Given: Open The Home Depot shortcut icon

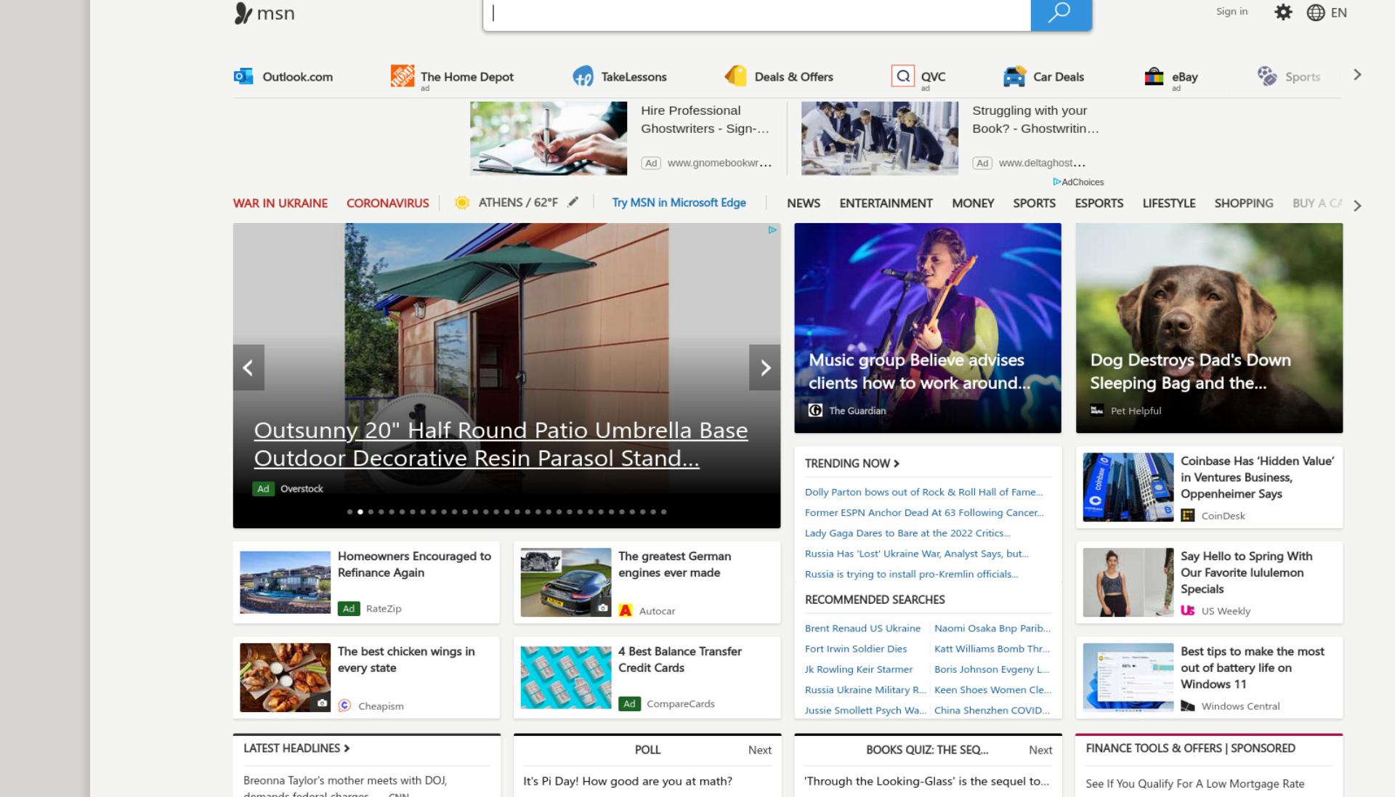Looking at the screenshot, I should [x=403, y=76].
